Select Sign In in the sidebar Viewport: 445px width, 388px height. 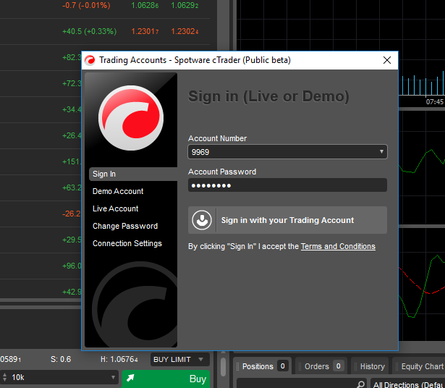tap(133, 174)
